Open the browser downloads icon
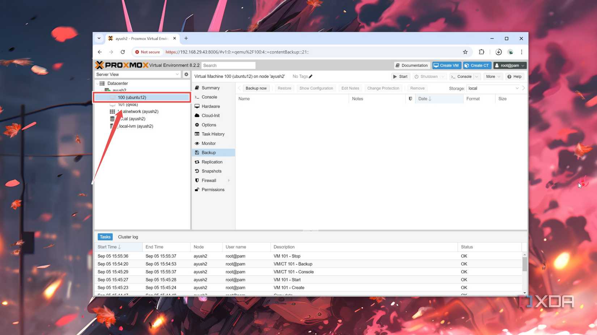 point(499,52)
